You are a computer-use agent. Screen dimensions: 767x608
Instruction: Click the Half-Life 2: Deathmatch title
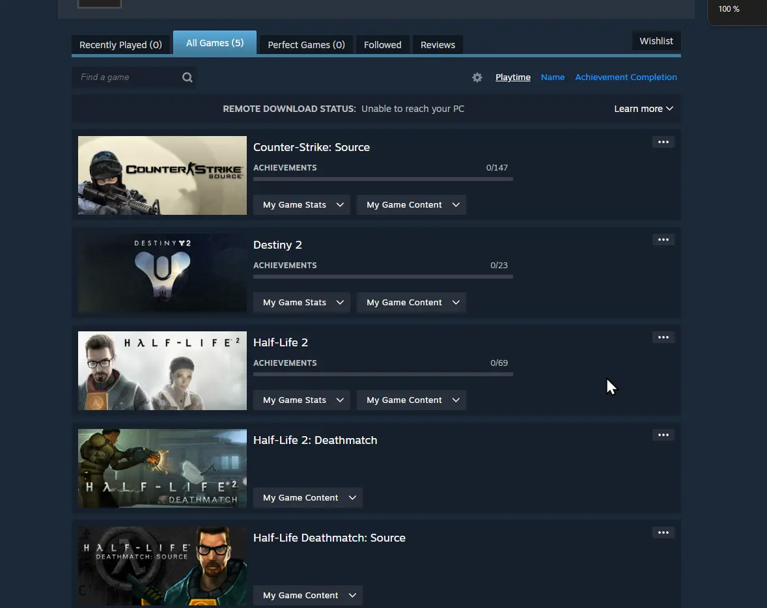tap(315, 440)
